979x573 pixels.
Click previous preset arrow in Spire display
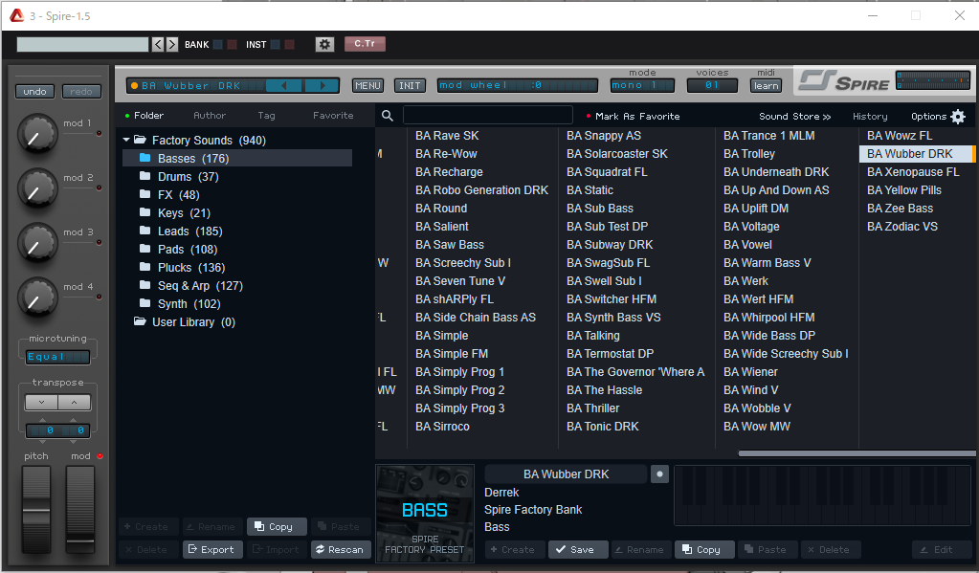click(x=284, y=85)
